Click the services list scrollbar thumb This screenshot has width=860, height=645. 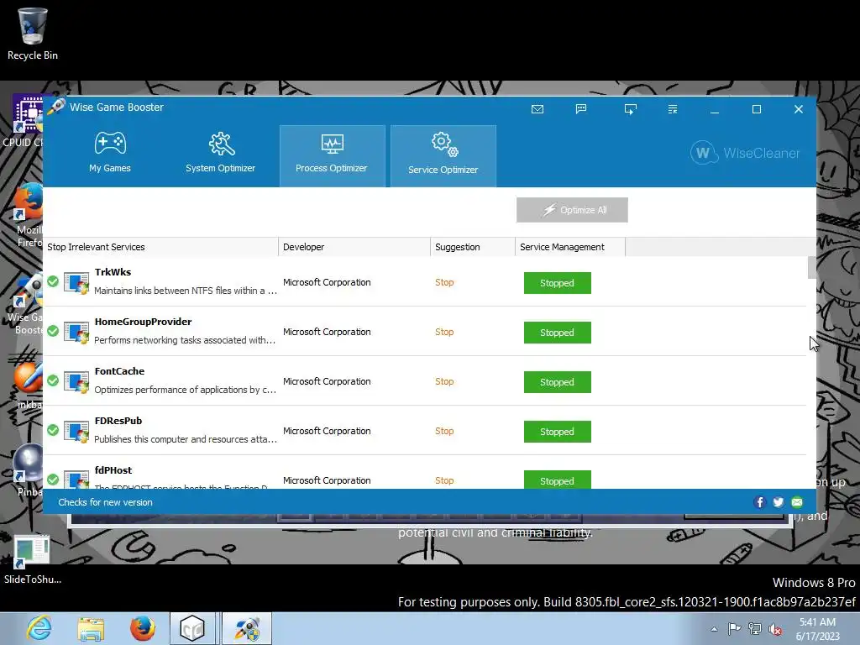point(812,268)
